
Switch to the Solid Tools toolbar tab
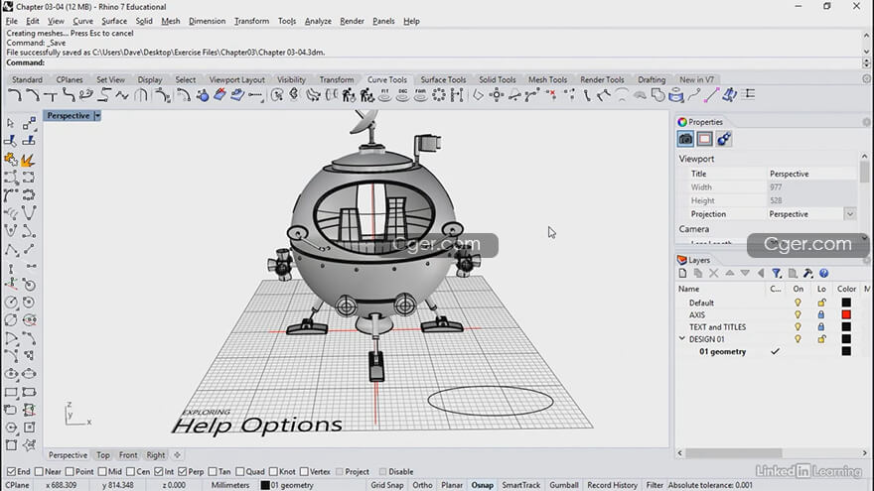tap(498, 79)
